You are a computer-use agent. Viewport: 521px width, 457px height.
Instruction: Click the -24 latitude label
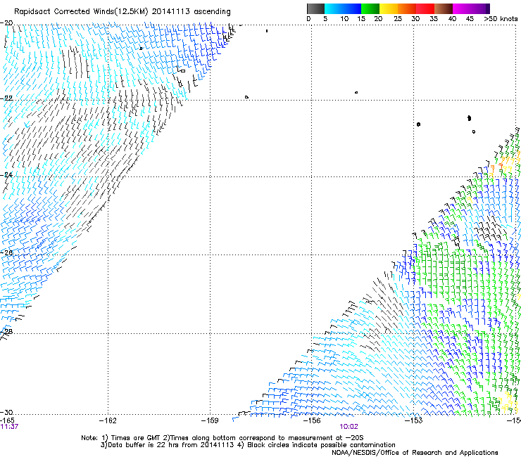(x=6, y=175)
